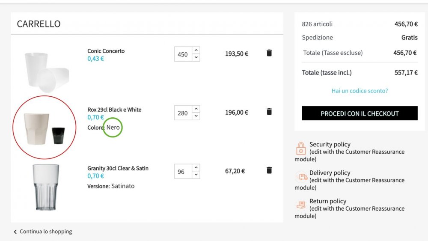
Task: Click the Rox 29cl cups thumbnail
Action: 44,128
